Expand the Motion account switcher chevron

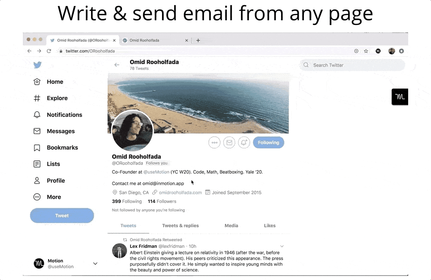coord(95,263)
